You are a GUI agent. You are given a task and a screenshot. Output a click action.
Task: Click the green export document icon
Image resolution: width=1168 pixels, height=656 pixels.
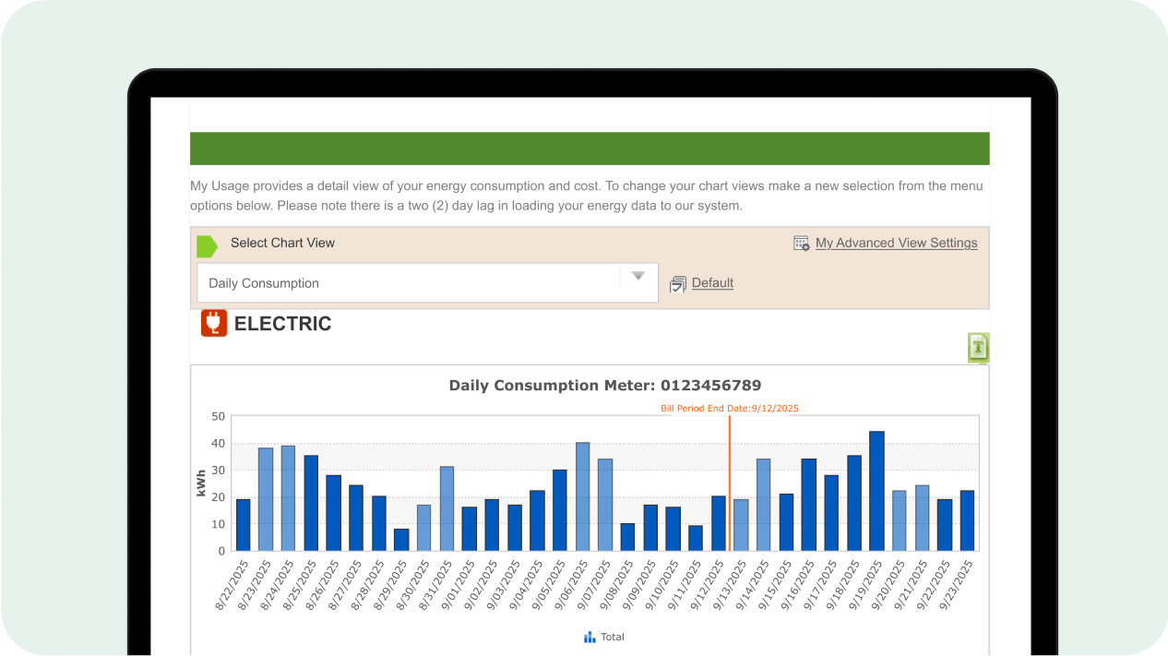coord(978,348)
